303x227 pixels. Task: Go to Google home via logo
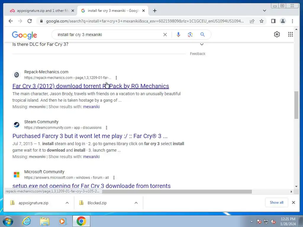[x=24, y=35]
